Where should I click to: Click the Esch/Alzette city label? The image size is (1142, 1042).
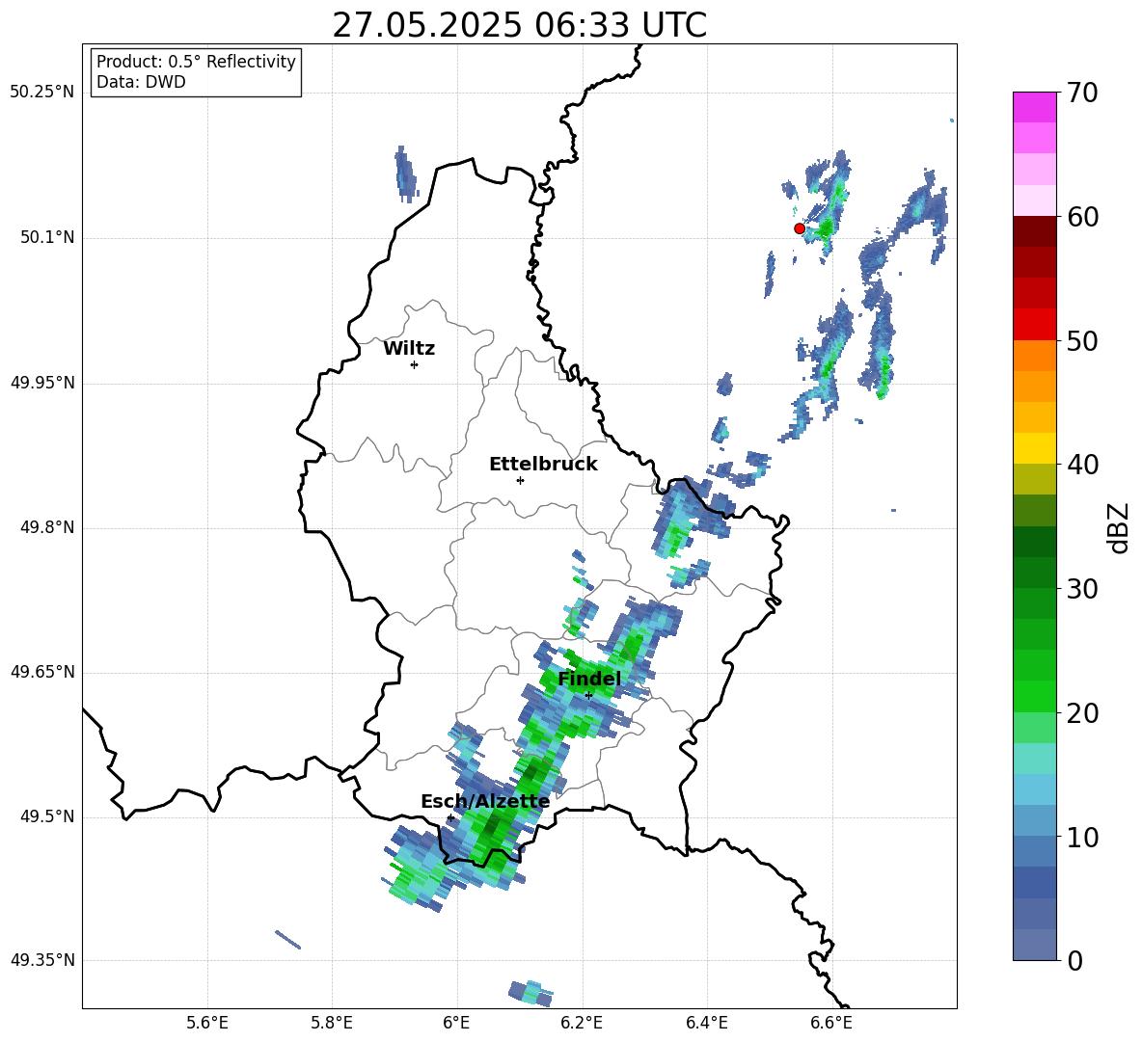tap(485, 802)
